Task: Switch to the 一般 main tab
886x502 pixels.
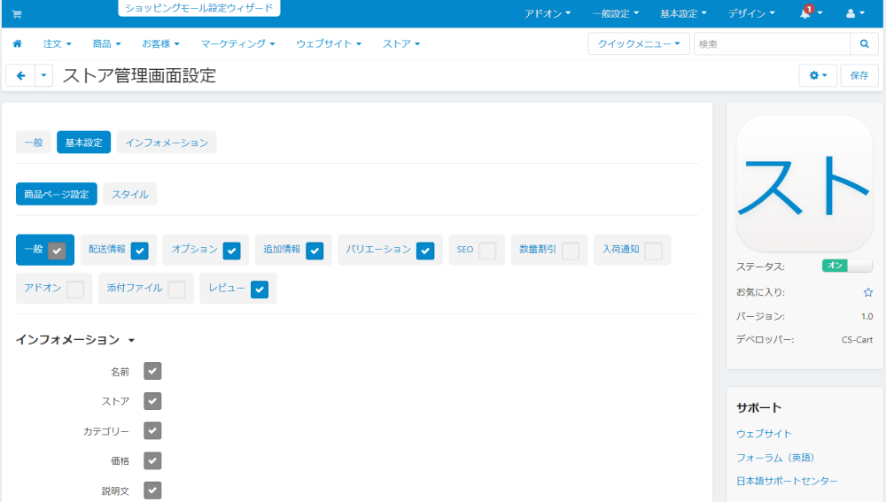Action: [34, 143]
